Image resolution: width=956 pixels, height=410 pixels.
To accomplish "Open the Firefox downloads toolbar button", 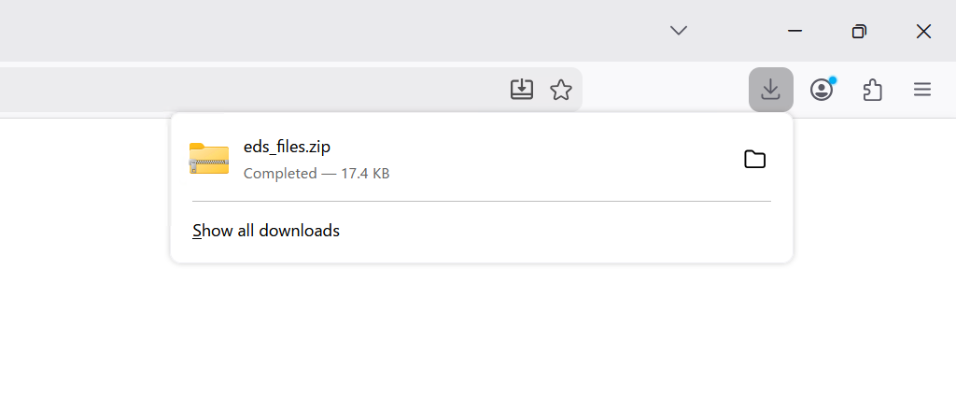I will click(770, 90).
